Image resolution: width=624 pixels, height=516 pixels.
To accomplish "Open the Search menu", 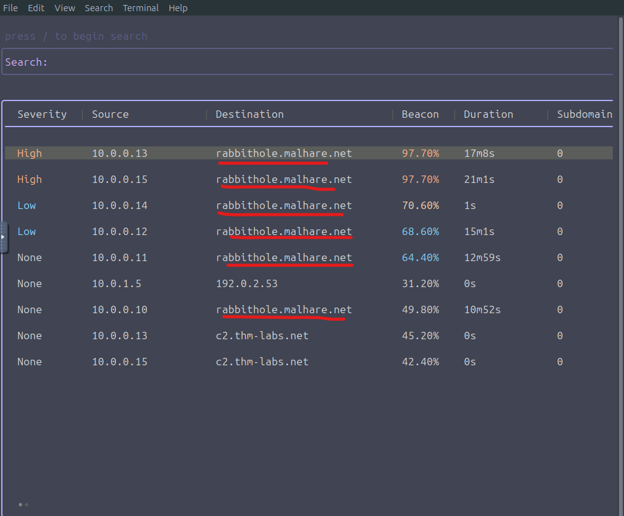I will (x=99, y=8).
